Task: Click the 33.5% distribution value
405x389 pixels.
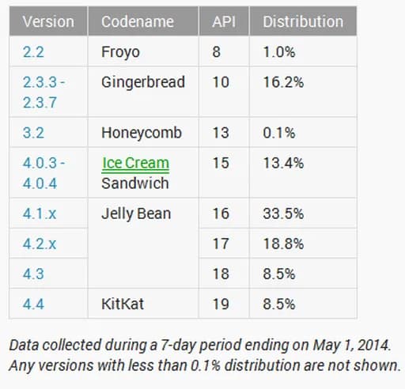Action: pyautogui.click(x=283, y=213)
